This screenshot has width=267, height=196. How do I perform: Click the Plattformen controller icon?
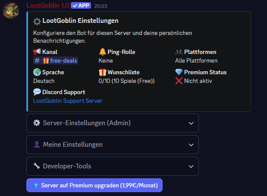tap(179, 52)
